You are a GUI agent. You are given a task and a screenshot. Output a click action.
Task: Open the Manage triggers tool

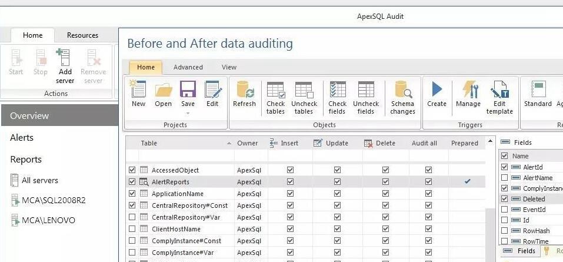click(468, 89)
